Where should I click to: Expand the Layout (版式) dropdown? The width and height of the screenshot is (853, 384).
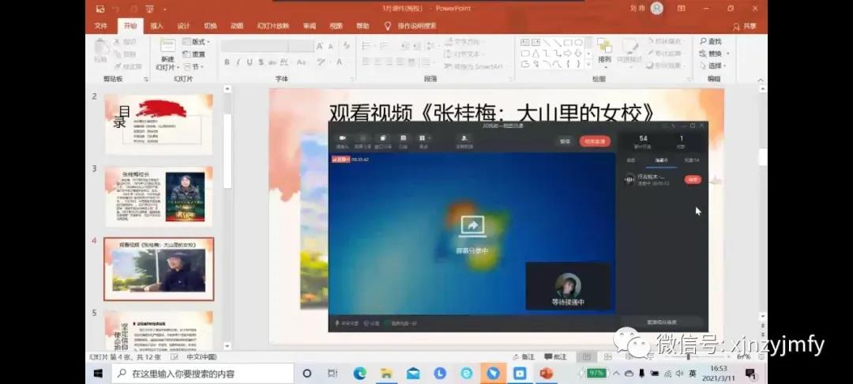[x=196, y=42]
